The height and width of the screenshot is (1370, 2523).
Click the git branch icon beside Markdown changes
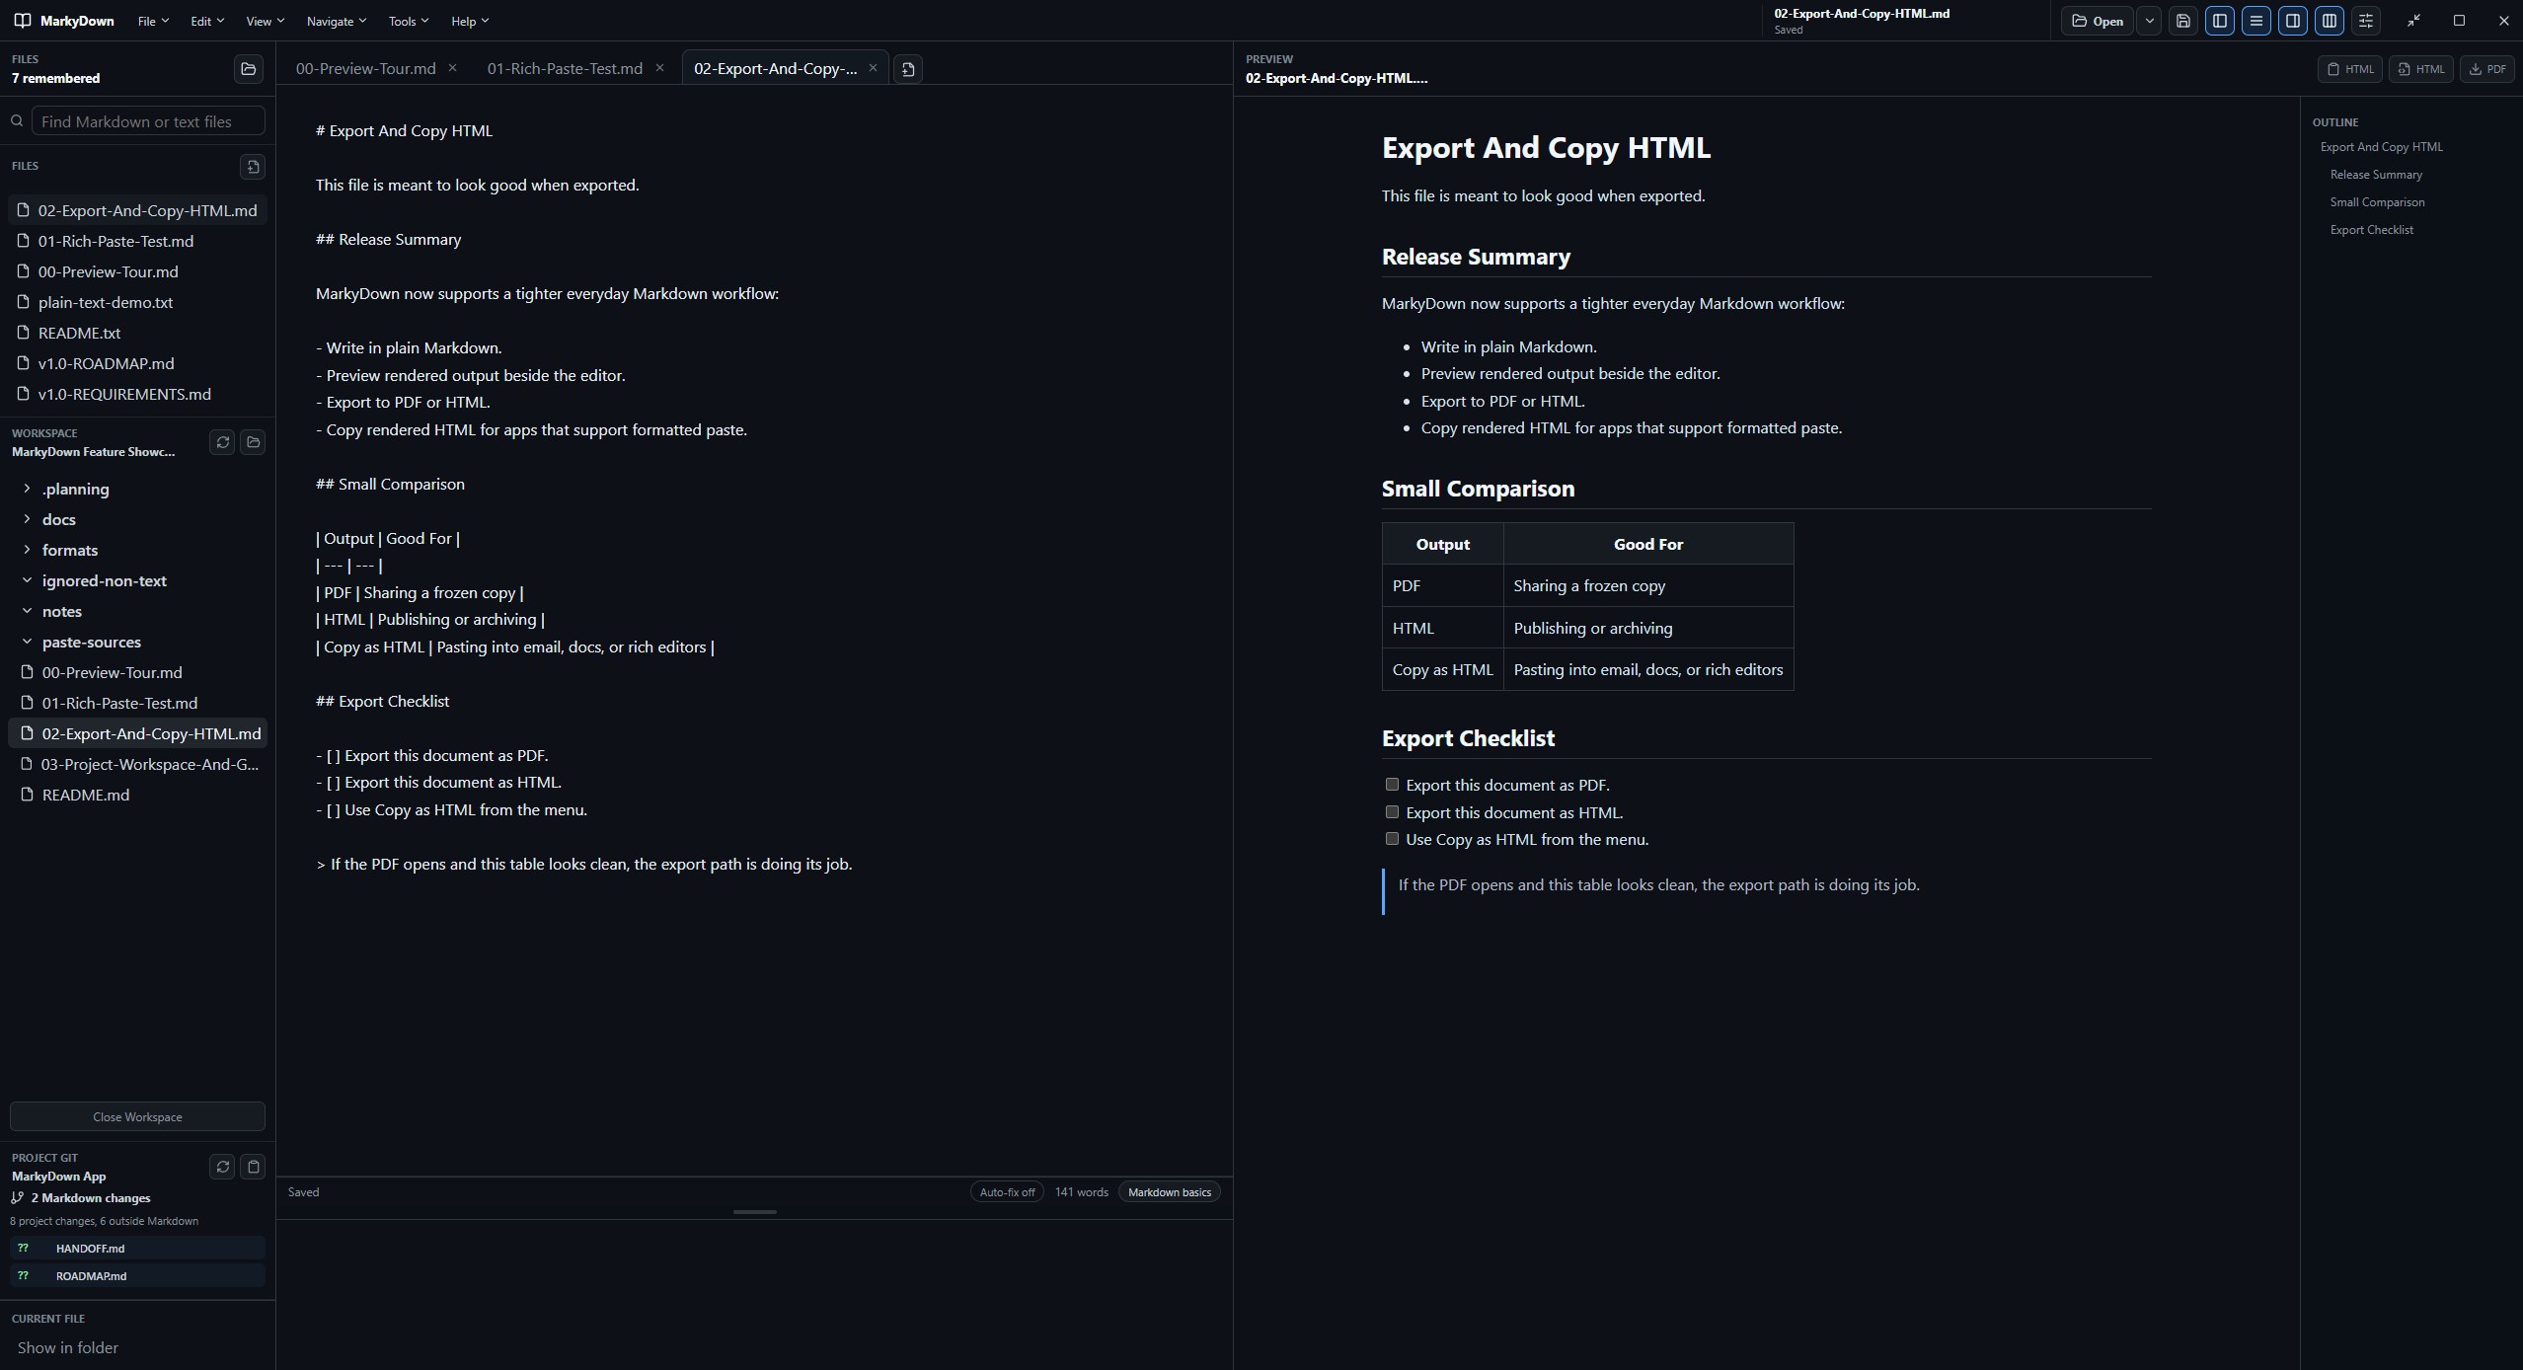click(17, 1198)
